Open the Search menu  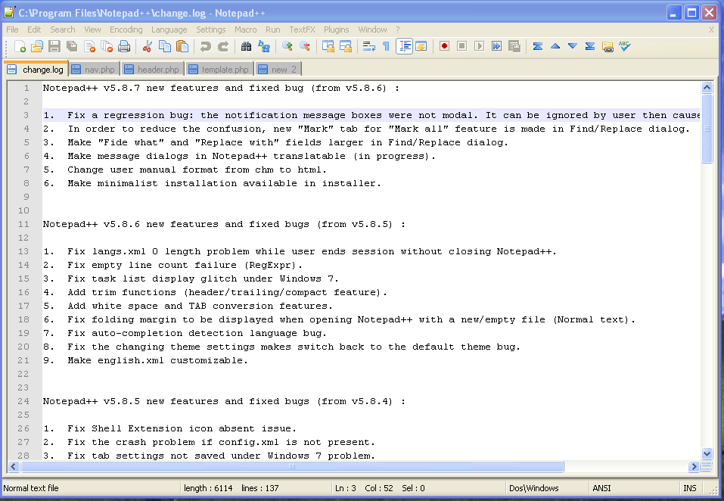click(62, 30)
